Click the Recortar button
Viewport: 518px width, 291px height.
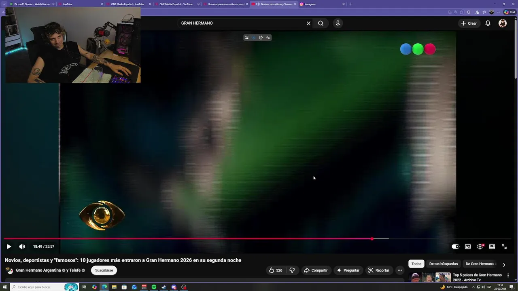[379, 270]
